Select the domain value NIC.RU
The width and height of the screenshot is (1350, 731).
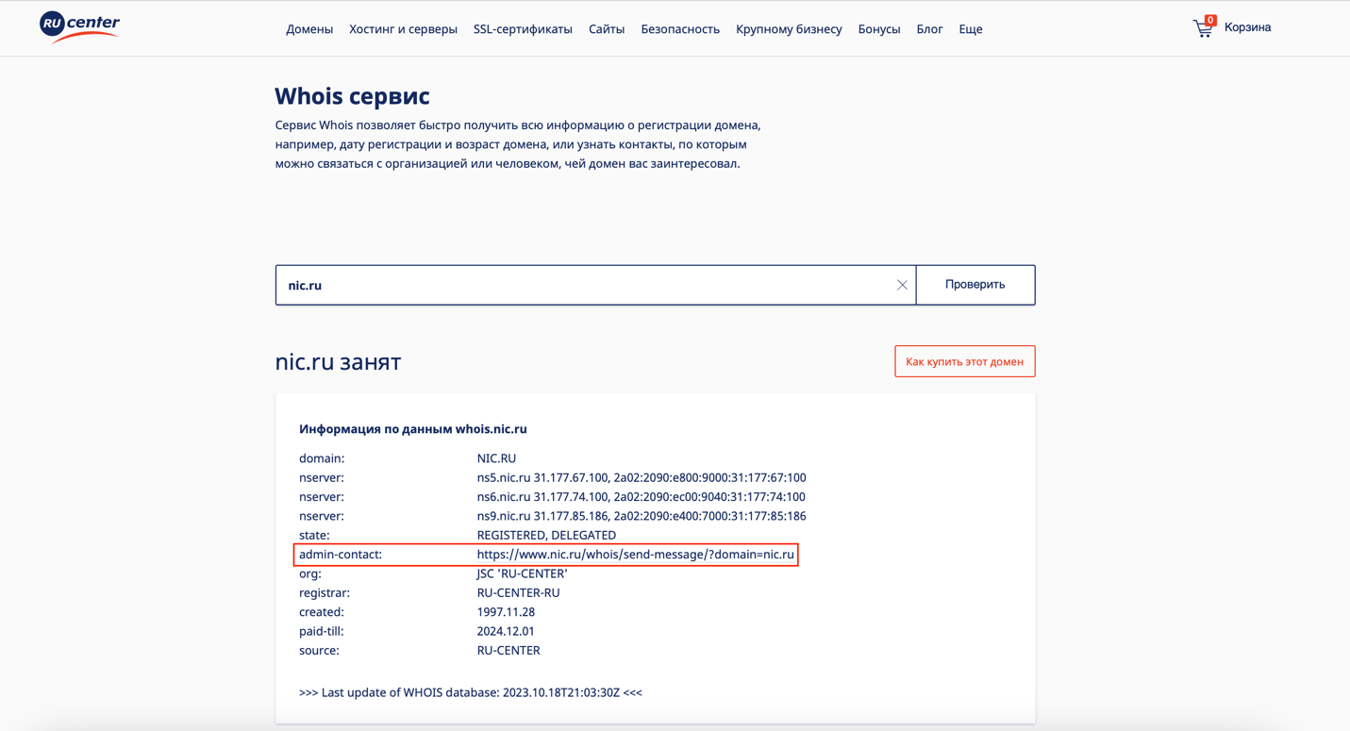[496, 458]
